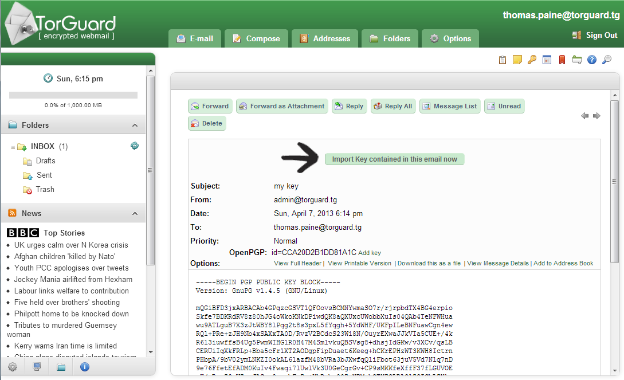Open the Folders tab
This screenshot has height=380, width=624.
point(390,38)
